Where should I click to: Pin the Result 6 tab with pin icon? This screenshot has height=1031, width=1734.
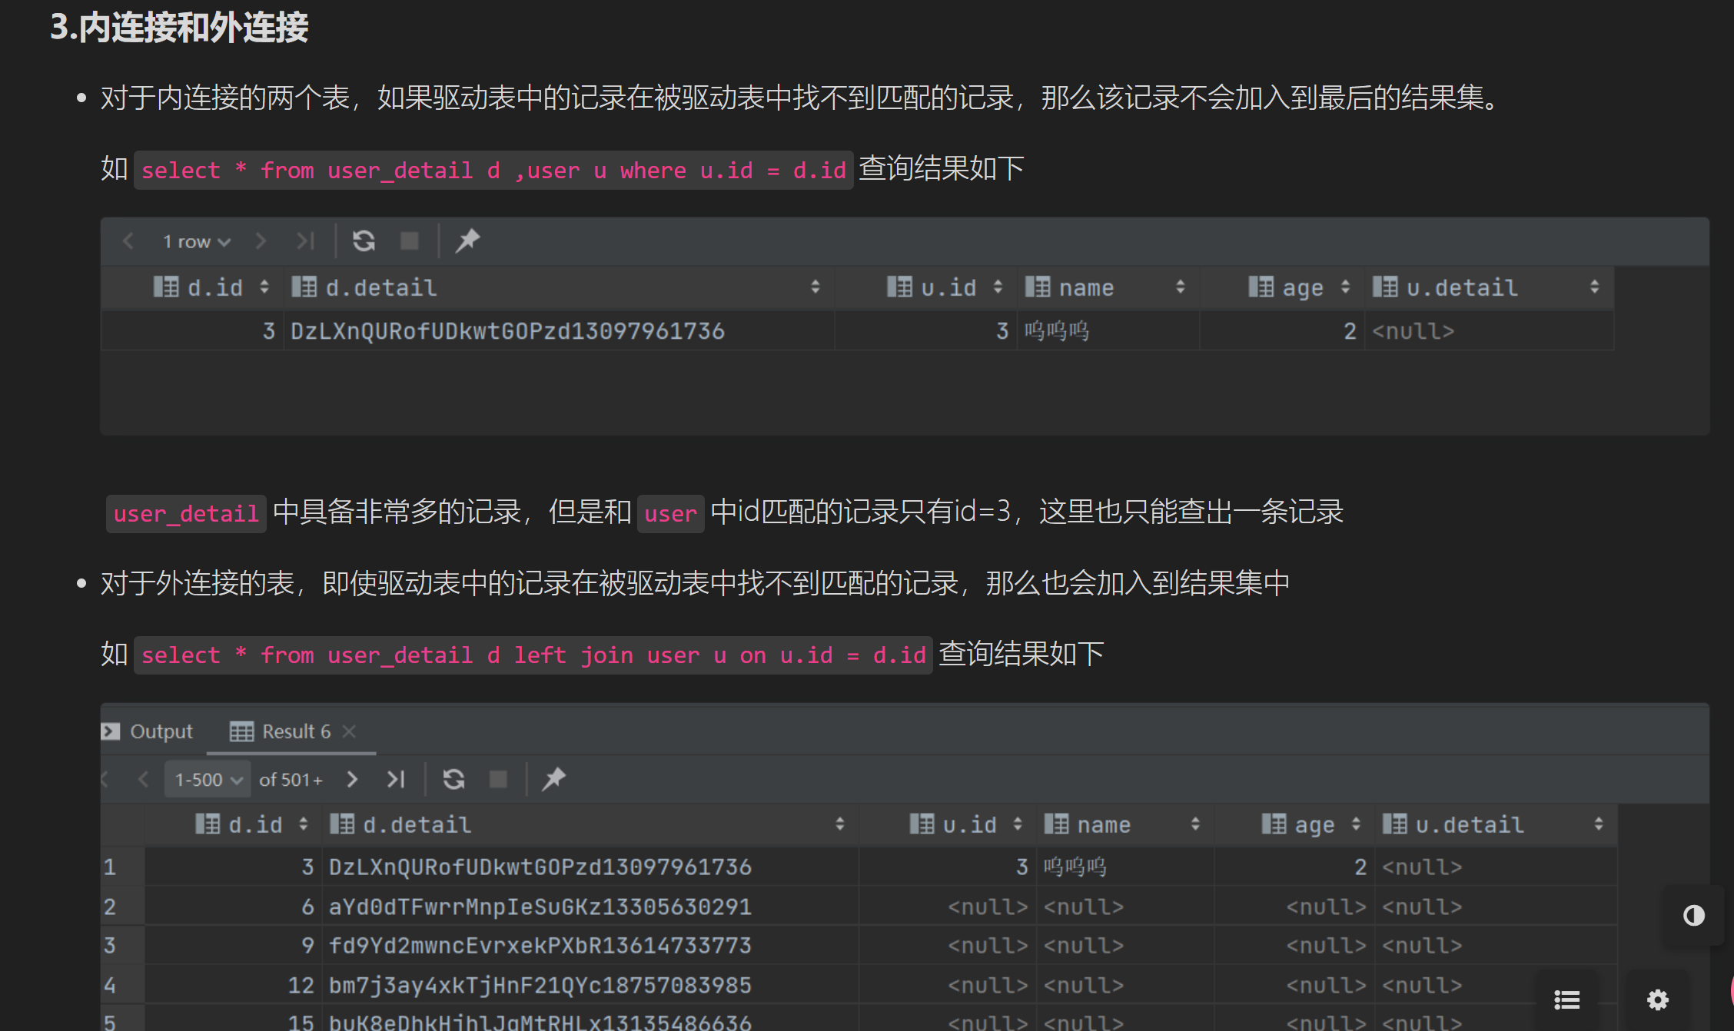(x=553, y=779)
